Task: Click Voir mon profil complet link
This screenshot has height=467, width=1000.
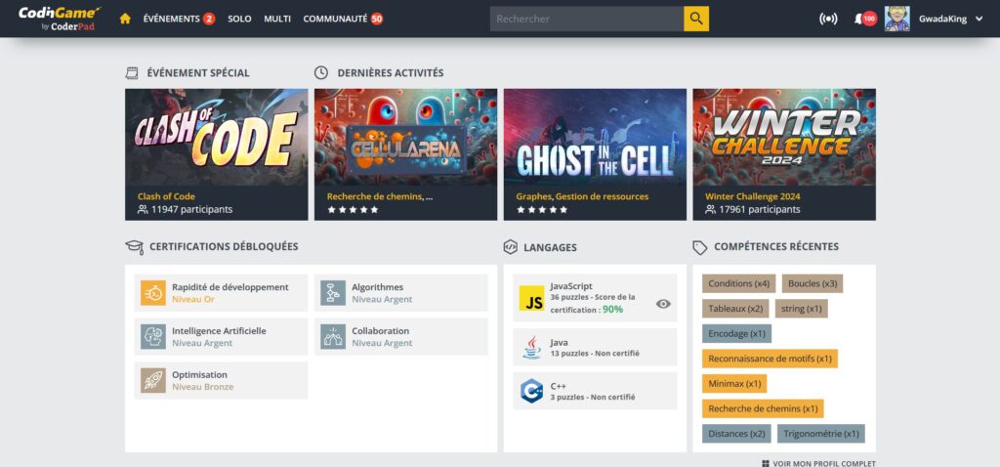Action: [824, 464]
